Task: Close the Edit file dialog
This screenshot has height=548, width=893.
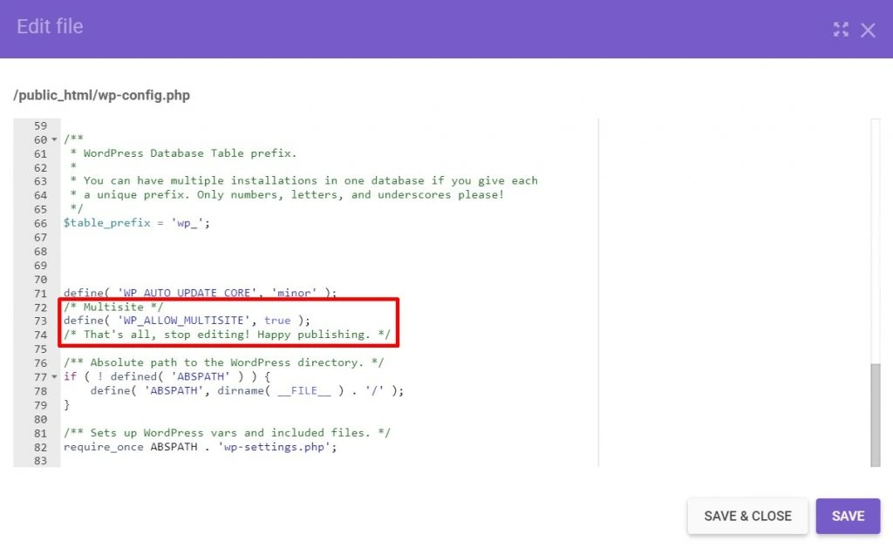Action: [x=868, y=30]
